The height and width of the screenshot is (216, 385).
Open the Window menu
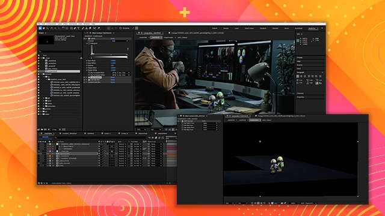point(87,24)
